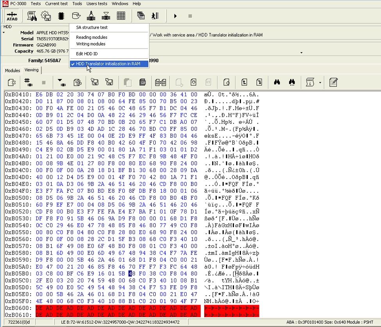Choose Writing modules from the dropdown menu
This screenshot has height=327, width=381.
coord(91,44)
